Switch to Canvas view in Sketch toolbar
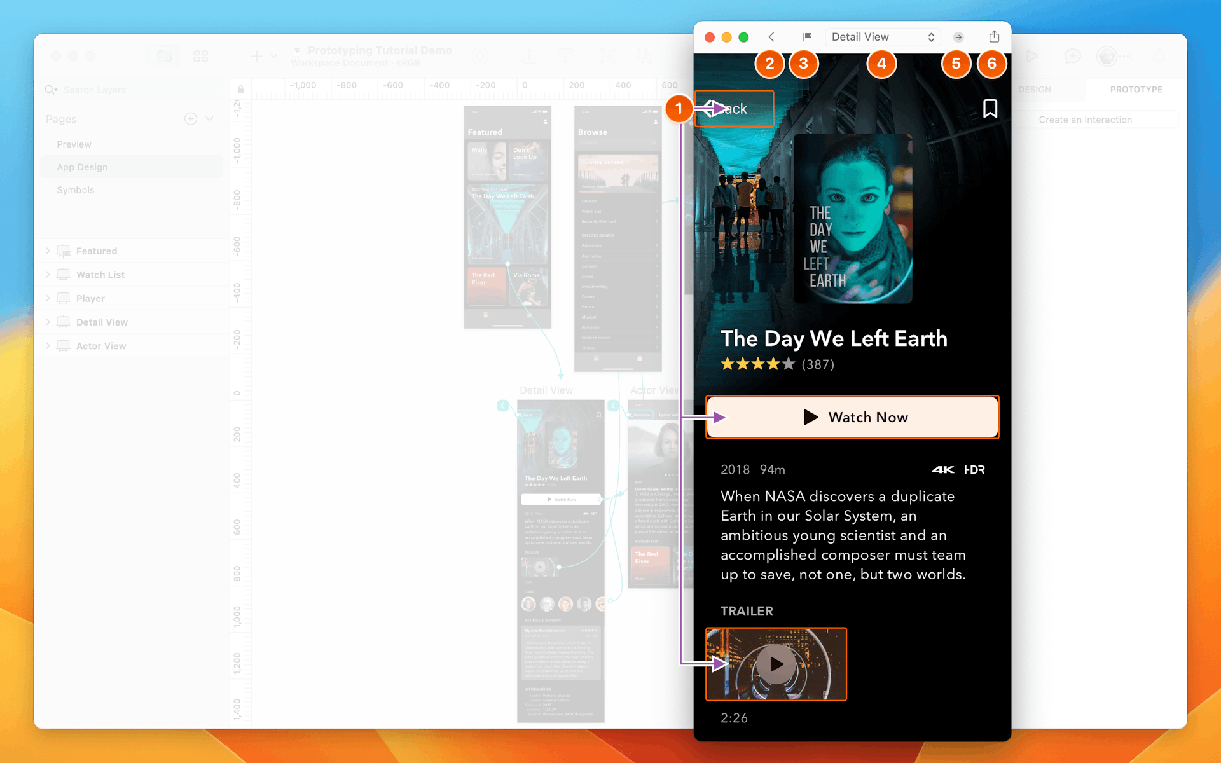This screenshot has height=763, width=1221. click(x=165, y=56)
